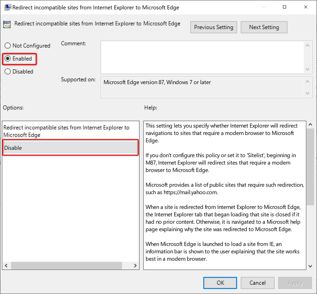Click the Apply button

pyautogui.click(x=295, y=283)
